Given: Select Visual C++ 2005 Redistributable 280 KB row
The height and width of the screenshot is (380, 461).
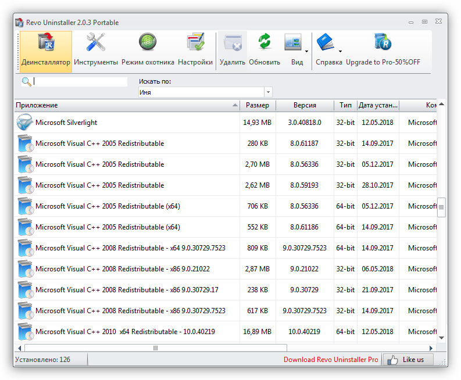Looking at the screenshot, I should pyautogui.click(x=226, y=144).
